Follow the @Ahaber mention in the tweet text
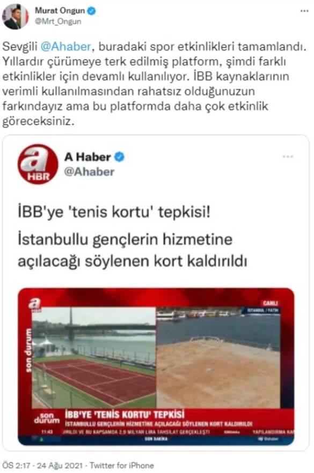The image size is (314, 473). [65, 47]
